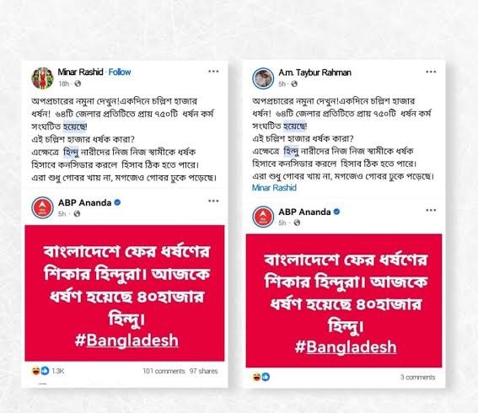478x413 pixels.
Task: Open Minar Rashid's profile picture
Action: click(x=42, y=78)
